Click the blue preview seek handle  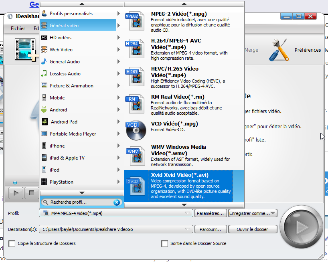click(15, 183)
